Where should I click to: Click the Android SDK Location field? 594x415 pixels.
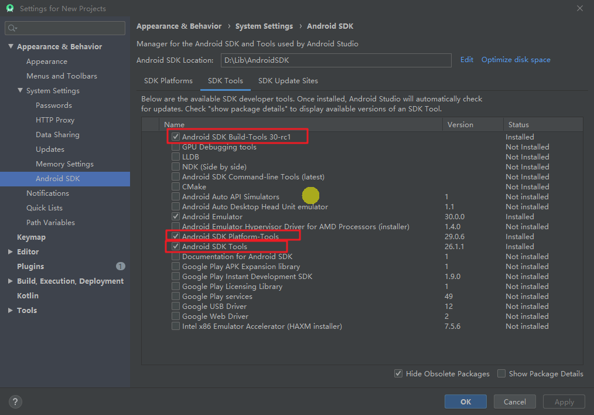point(336,60)
